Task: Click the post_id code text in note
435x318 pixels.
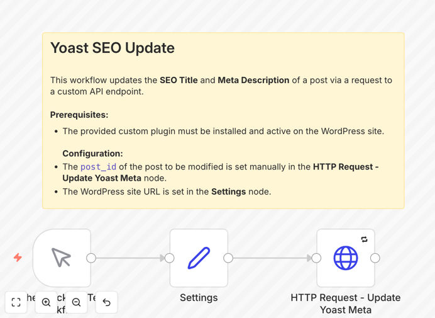Action: [x=98, y=167]
